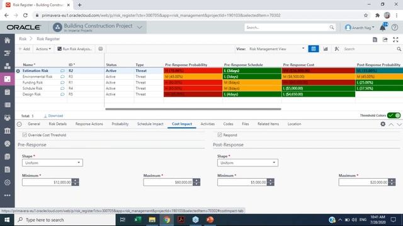This screenshot has height=226, width=403.
Task: Open Ananth Nag user menu
Action: click(x=360, y=28)
